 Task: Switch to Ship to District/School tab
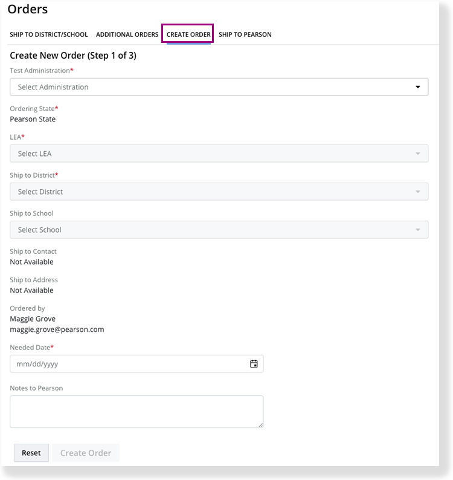click(49, 34)
